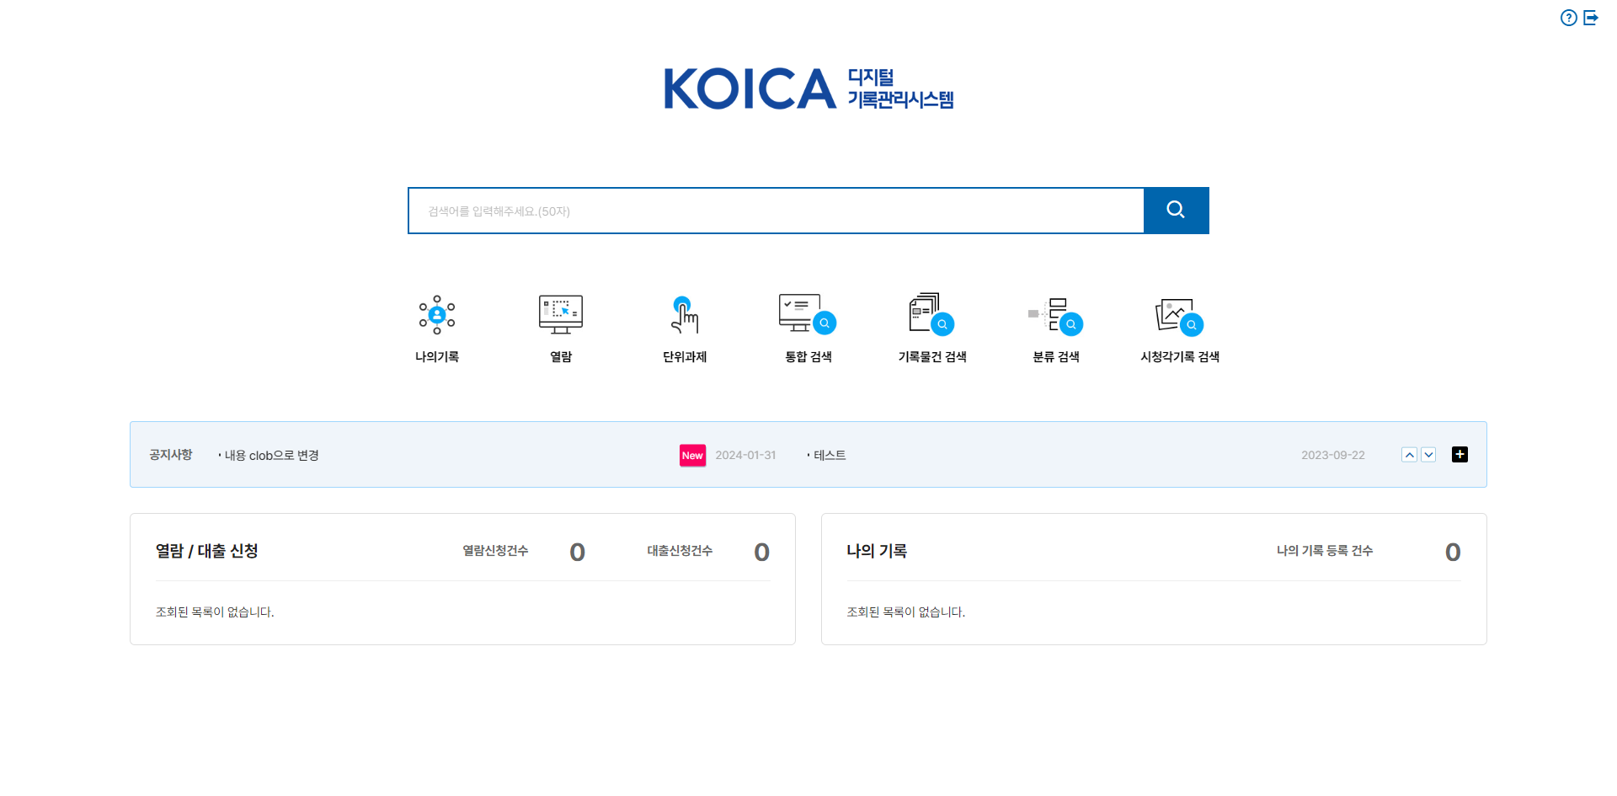The height and width of the screenshot is (796, 1617).
Task: Click the 디지털 기록관리시스템 title text
Action: 900,88
